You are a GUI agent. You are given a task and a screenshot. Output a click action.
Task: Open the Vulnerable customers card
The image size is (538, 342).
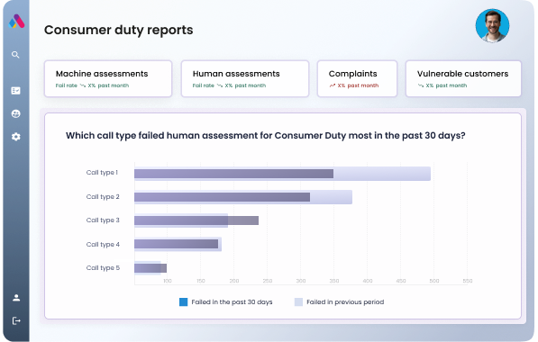463,79
